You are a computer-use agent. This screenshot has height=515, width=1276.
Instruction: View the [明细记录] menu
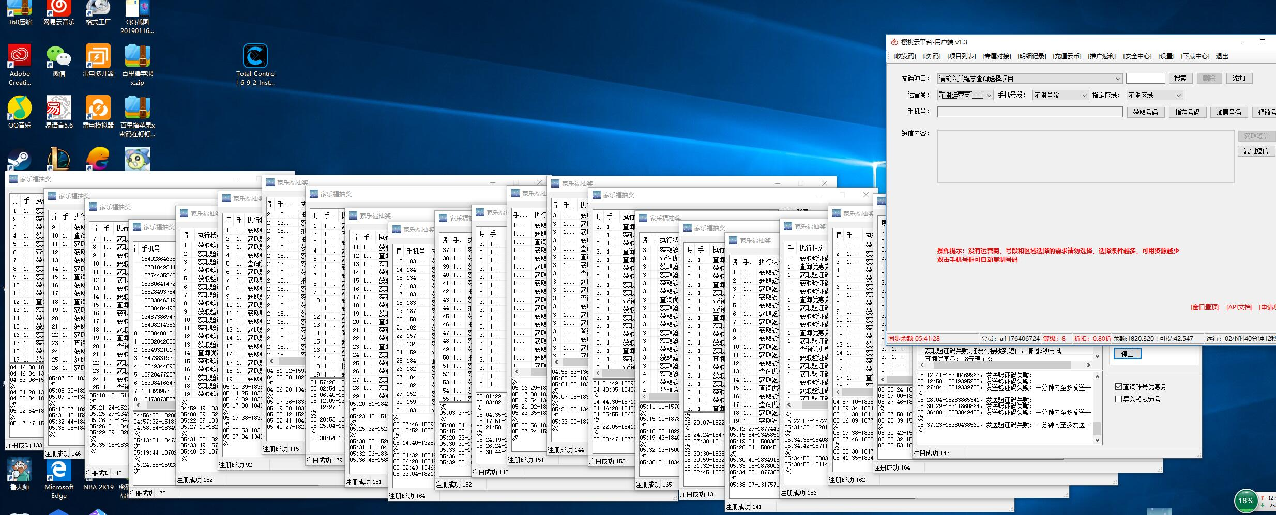(x=1032, y=56)
